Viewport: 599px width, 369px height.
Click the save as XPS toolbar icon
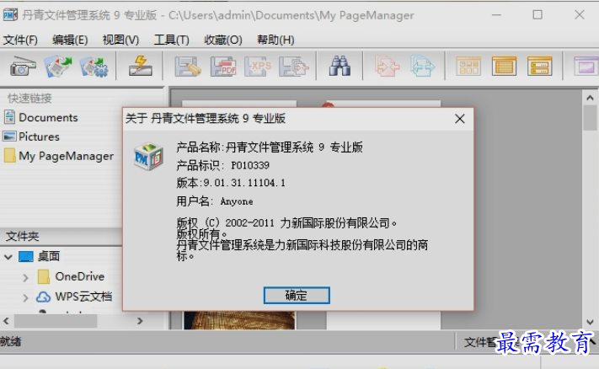(258, 67)
